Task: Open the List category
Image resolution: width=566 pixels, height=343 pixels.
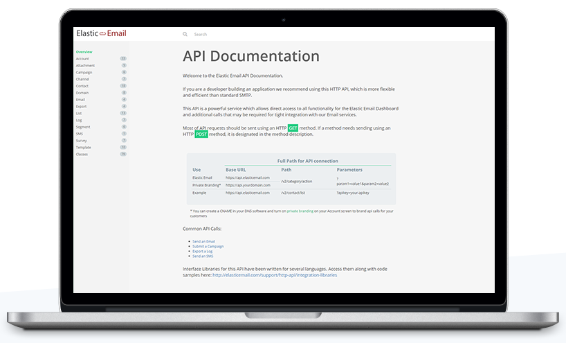Action: tap(79, 114)
